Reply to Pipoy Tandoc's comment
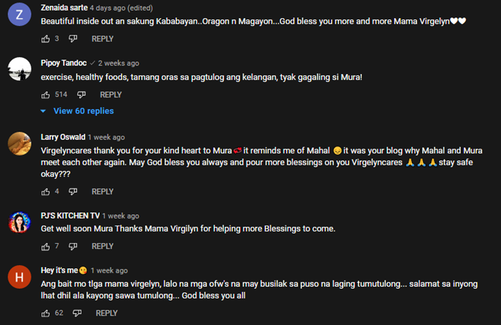Image resolution: width=501 pixels, height=325 pixels. (111, 95)
